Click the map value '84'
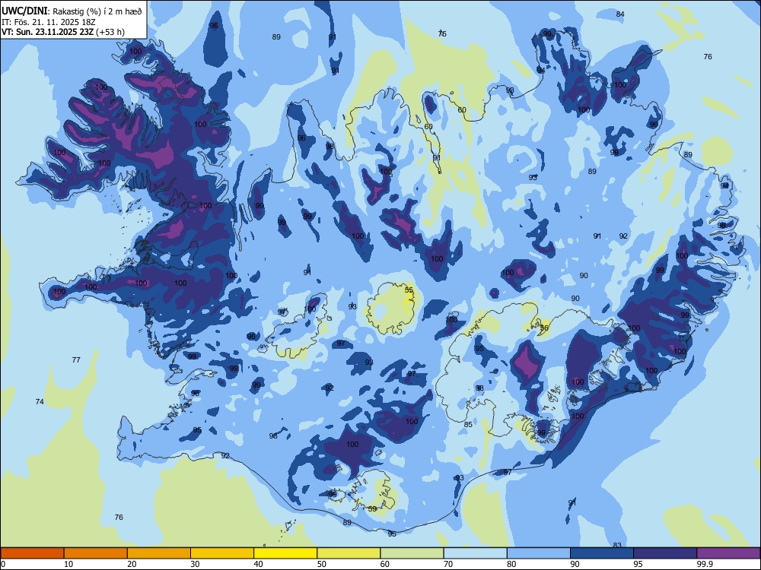The width and height of the screenshot is (761, 570). (620, 14)
